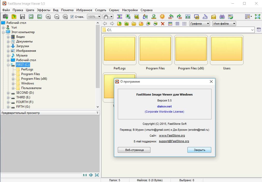Open the 100% zoom dropdown
Viewport: 262px width, 182px height.
coord(99,17)
